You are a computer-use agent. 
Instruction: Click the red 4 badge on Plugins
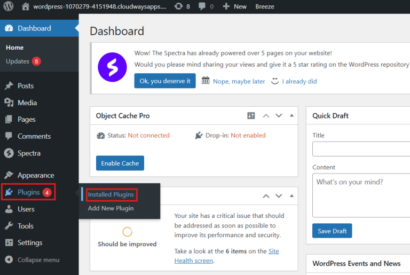click(47, 193)
